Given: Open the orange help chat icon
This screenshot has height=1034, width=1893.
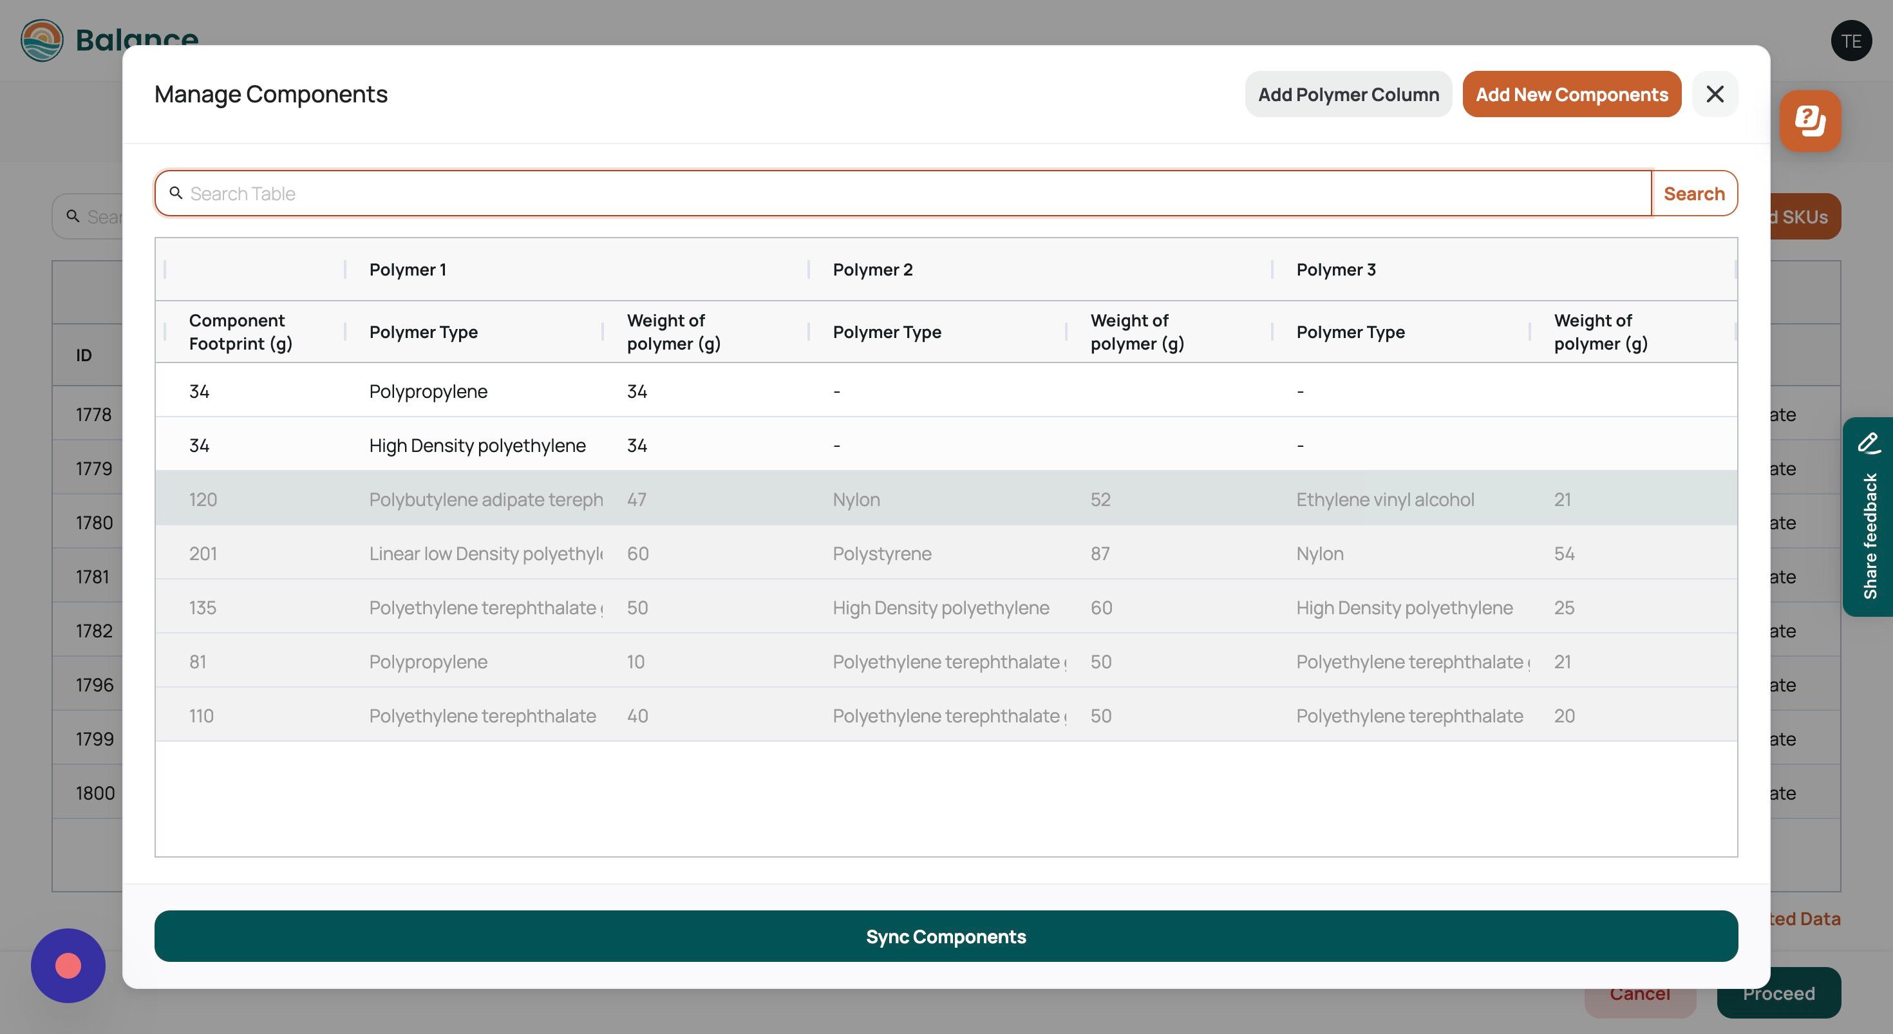Looking at the screenshot, I should pos(1810,121).
